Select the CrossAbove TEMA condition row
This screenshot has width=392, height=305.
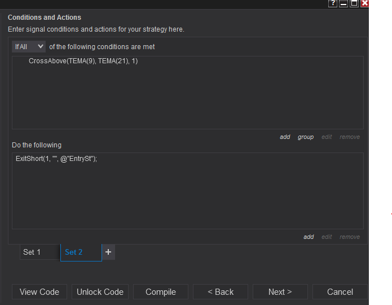click(x=83, y=61)
